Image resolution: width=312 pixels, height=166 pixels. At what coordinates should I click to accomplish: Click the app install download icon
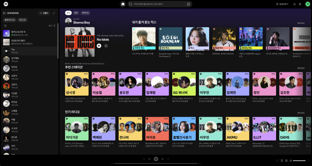click(277, 4)
